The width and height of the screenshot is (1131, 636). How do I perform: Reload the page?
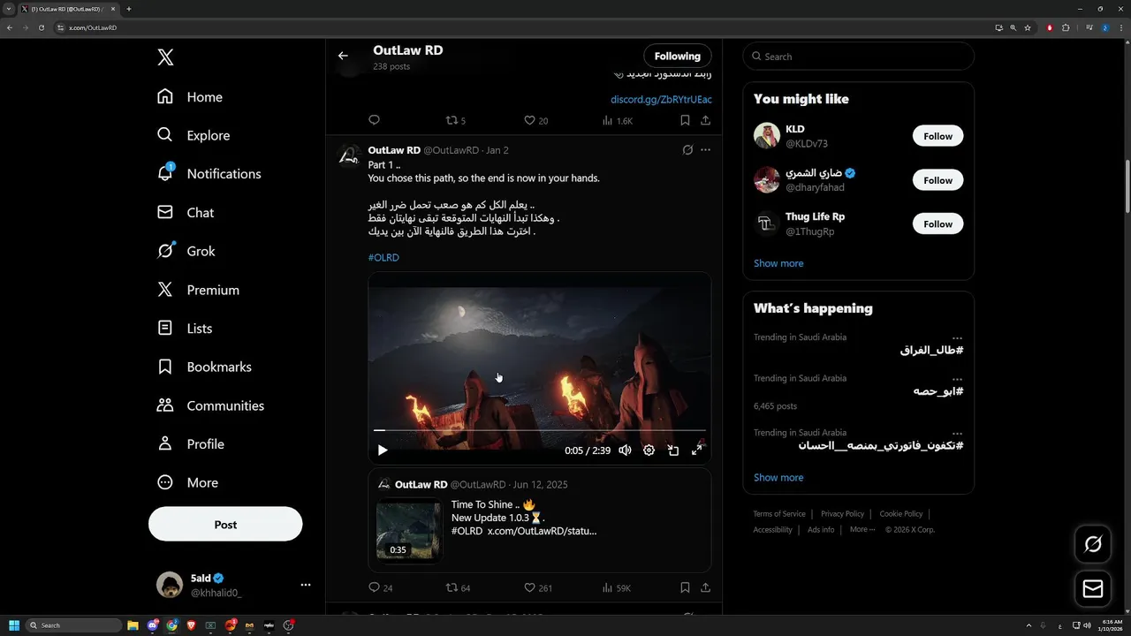pos(41,27)
